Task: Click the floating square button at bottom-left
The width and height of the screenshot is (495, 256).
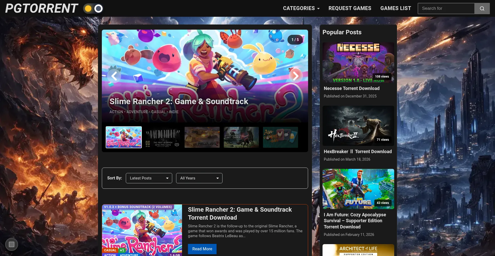Action: pyautogui.click(x=12, y=244)
